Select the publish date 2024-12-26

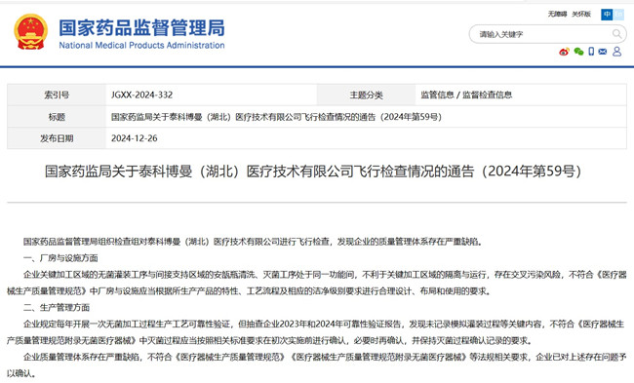[135, 138]
